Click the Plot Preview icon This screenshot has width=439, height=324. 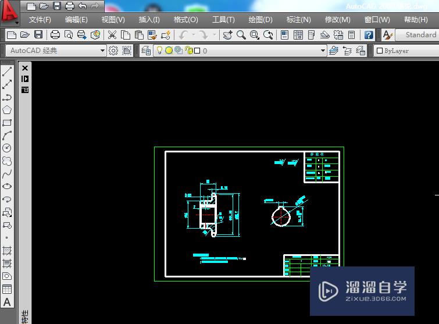click(68, 35)
